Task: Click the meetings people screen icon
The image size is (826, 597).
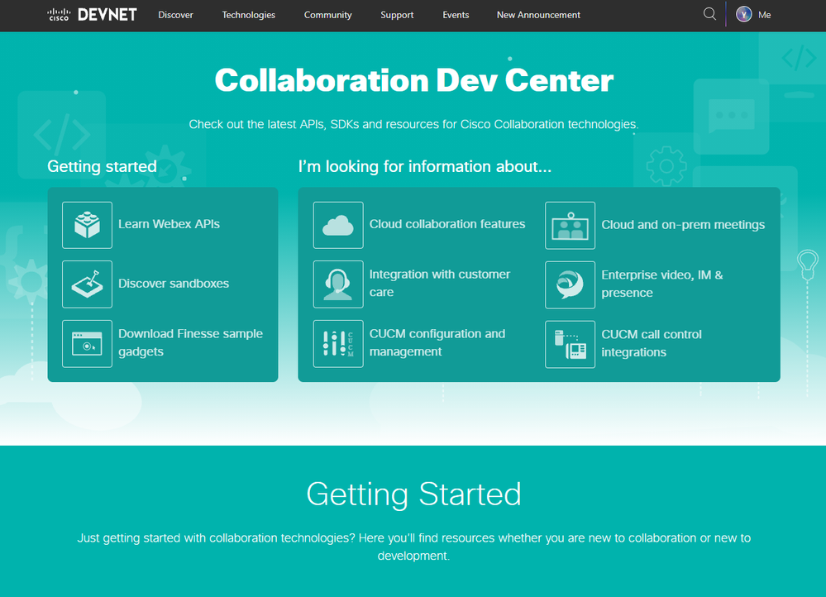Action: point(570,226)
